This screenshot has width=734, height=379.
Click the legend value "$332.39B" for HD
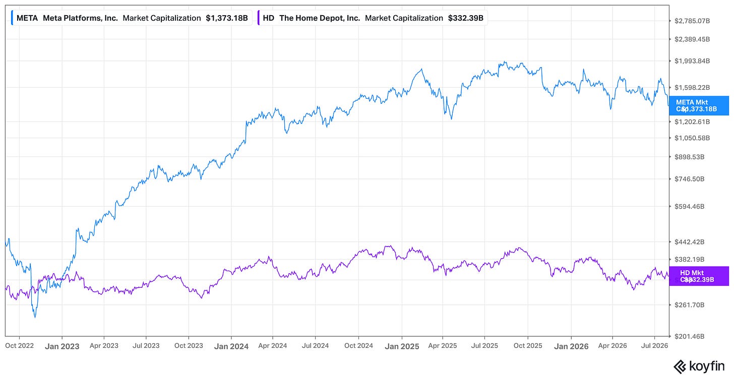pos(465,18)
